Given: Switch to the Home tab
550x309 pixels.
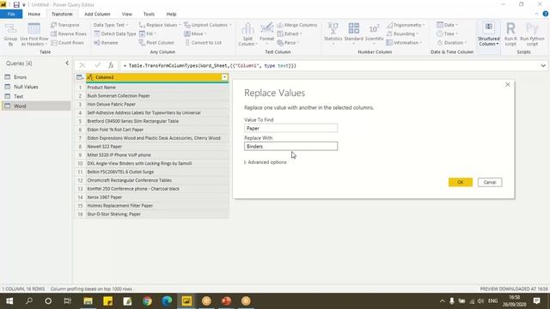Looking at the screenshot, I should (34, 14).
